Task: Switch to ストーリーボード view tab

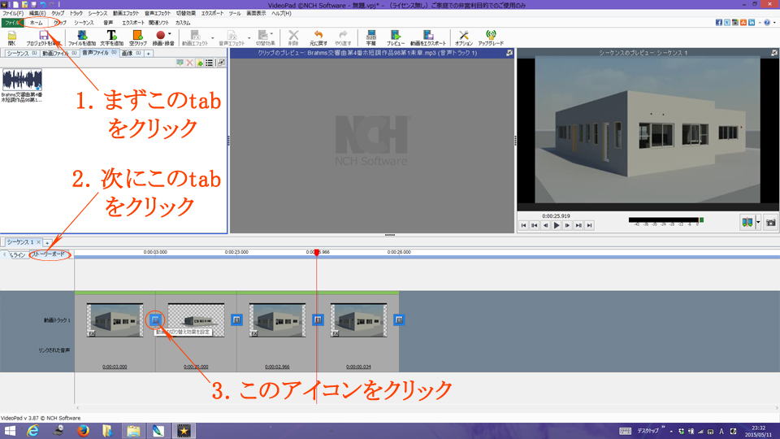Action: (49, 254)
